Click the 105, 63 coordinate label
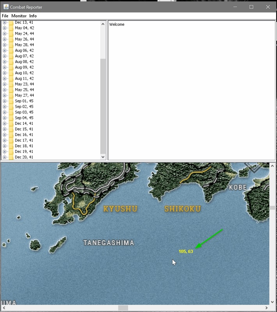The width and height of the screenshot is (277, 312). click(x=186, y=251)
